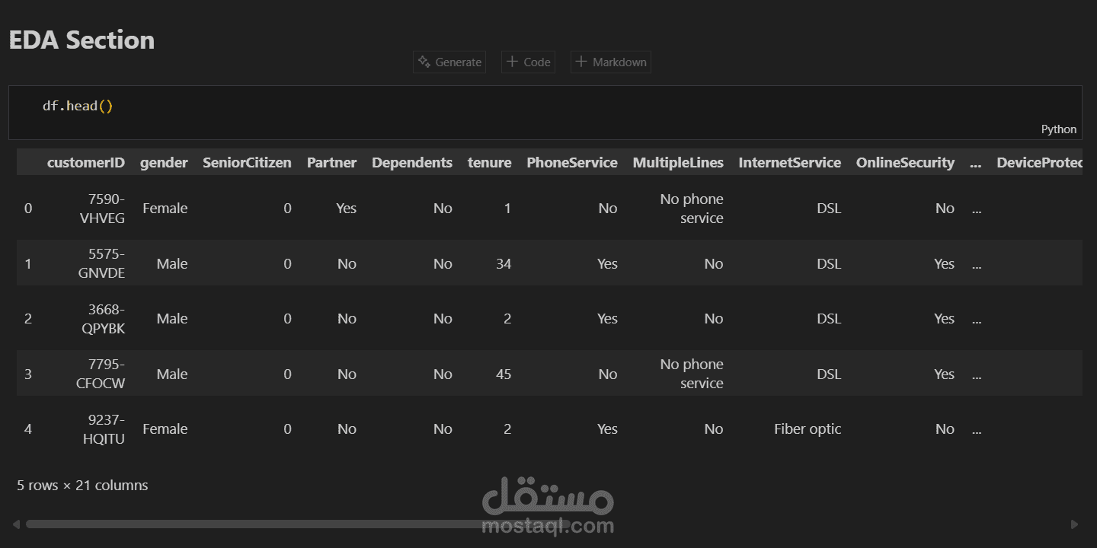
Task: Select the PhoneService column header
Action: [x=572, y=162]
